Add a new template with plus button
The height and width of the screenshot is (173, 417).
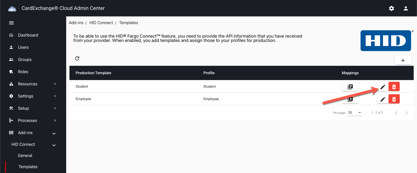pyautogui.click(x=403, y=60)
